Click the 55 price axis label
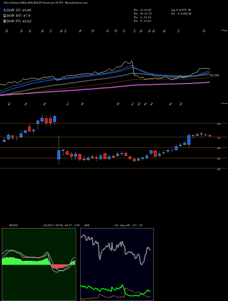The image size is (228, 301). click(x=218, y=124)
